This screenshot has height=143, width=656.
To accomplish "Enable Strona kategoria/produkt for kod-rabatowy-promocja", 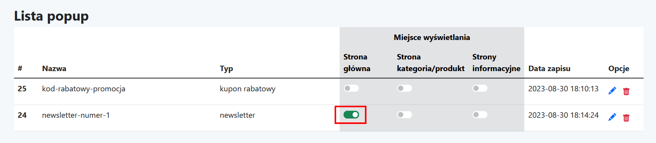I will 404,88.
